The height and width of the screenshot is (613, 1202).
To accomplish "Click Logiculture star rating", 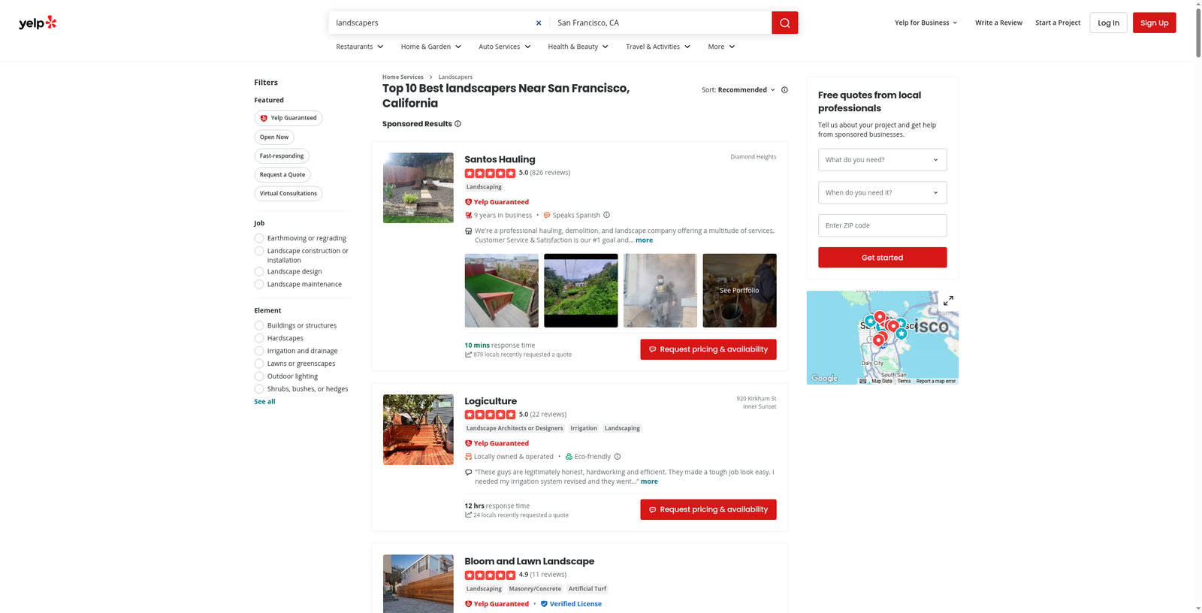I will coord(490,415).
